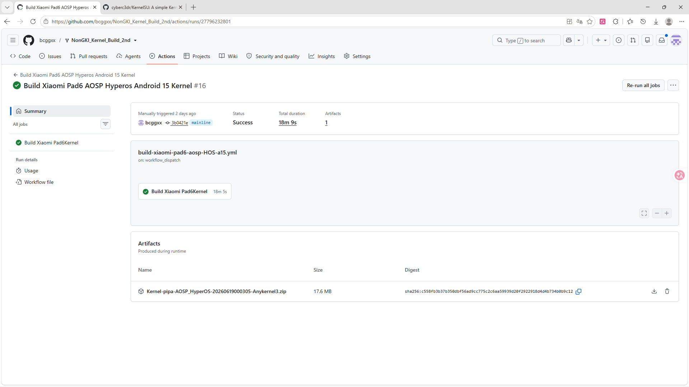
Task: Open the Agents tab
Action: (128, 56)
